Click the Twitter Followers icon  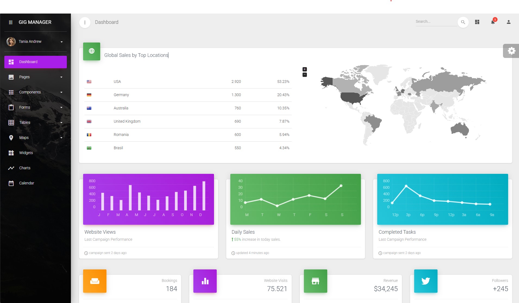426,281
